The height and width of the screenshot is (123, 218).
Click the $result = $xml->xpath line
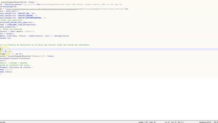(17, 31)
